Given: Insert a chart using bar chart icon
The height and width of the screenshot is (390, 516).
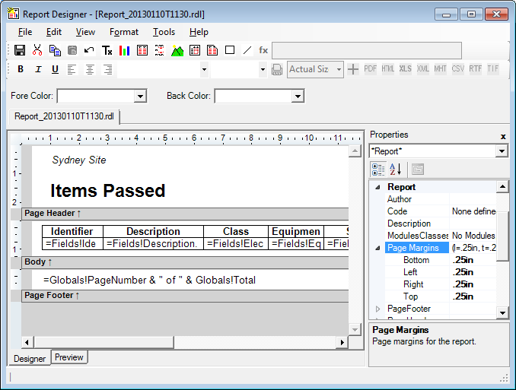Looking at the screenshot, I should 124,50.
